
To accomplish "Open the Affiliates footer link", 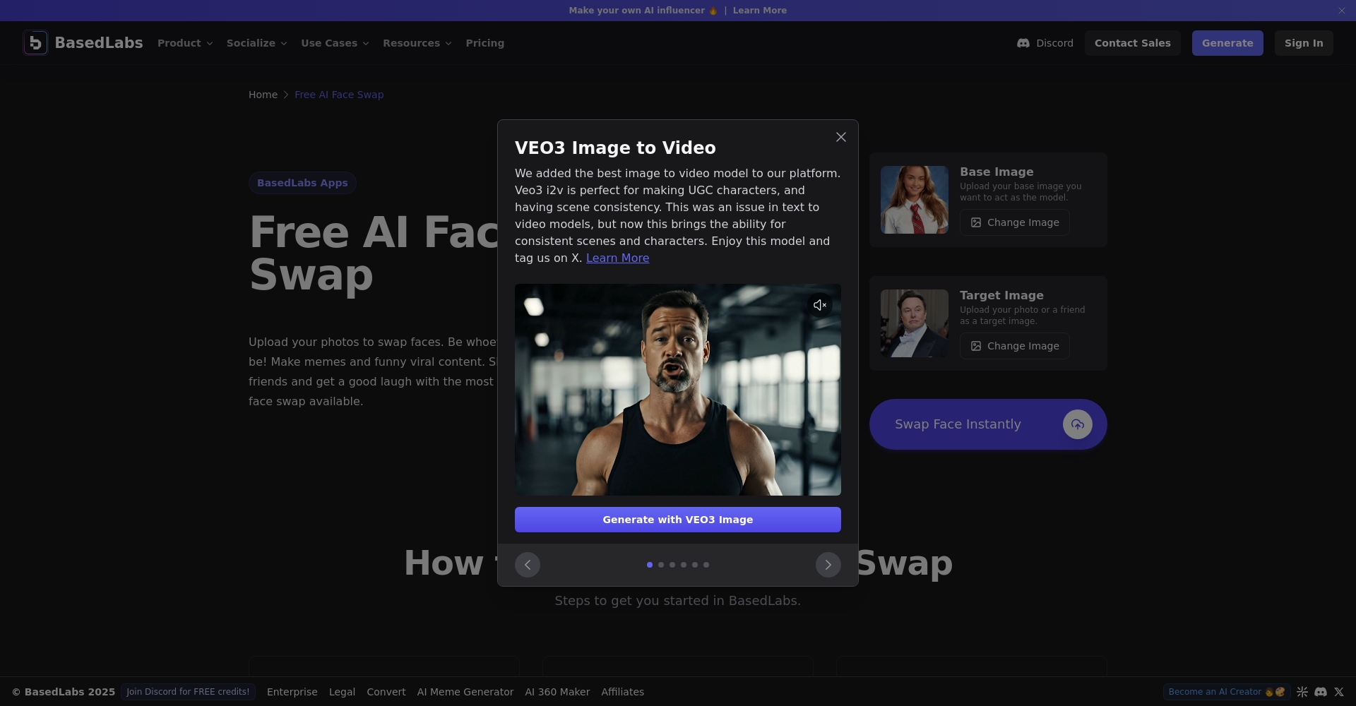I will tap(622, 692).
